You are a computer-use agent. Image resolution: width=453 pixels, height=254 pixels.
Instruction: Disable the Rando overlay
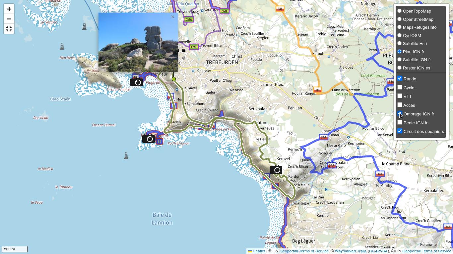click(400, 78)
